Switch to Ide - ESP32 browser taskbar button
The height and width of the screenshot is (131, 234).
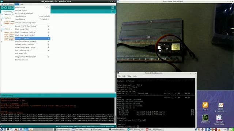tap(154, 130)
